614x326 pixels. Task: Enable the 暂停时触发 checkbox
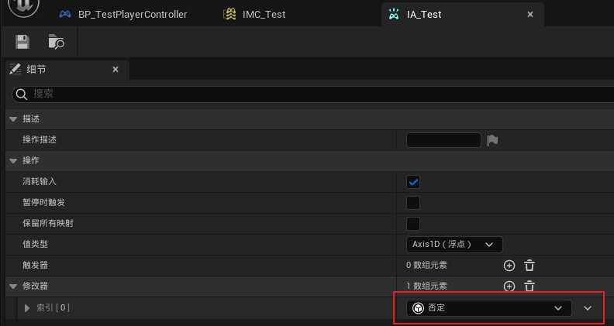(413, 203)
